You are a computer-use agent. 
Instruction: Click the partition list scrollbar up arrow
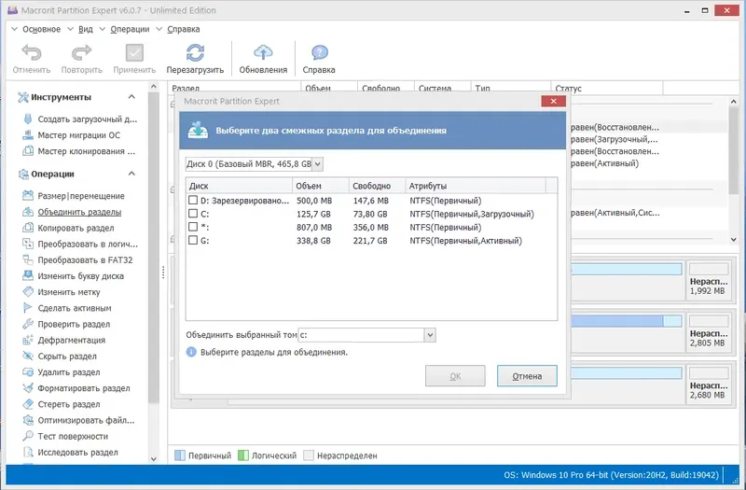pyautogui.click(x=733, y=102)
